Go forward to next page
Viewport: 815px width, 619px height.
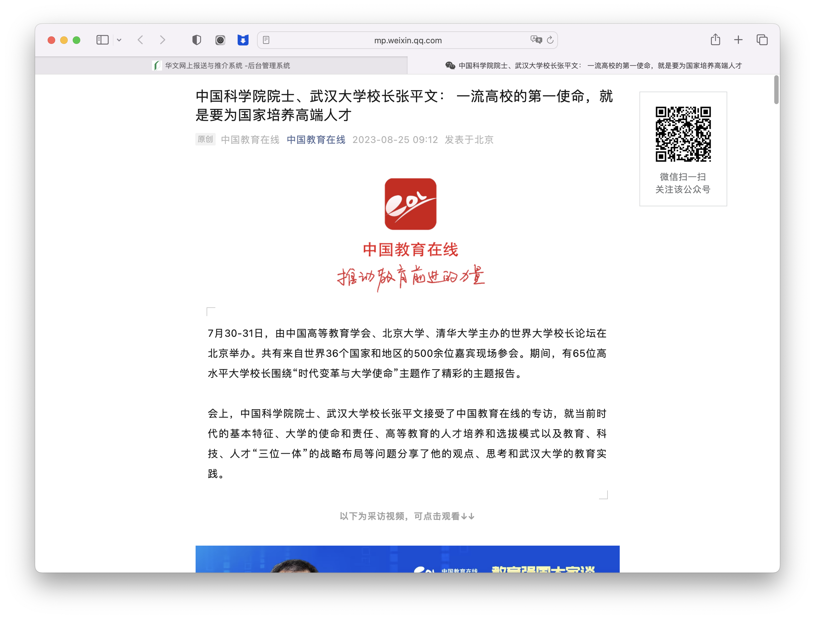point(162,40)
